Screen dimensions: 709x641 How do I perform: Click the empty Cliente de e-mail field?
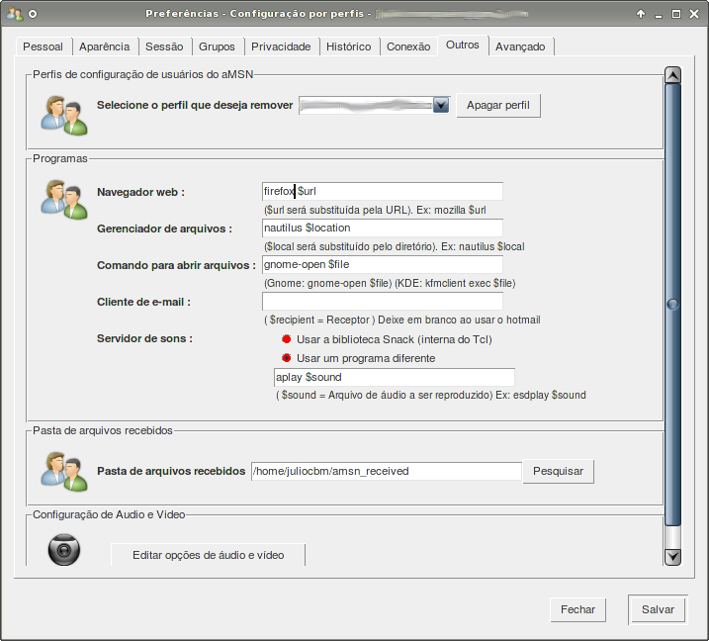[383, 302]
